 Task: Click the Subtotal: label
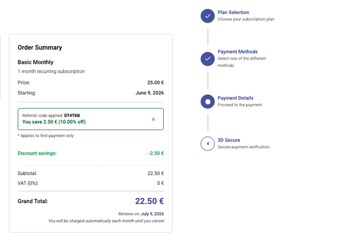coord(28,173)
